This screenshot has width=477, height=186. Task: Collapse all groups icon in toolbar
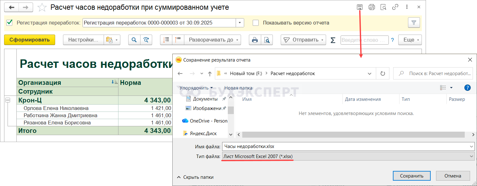coord(166,40)
